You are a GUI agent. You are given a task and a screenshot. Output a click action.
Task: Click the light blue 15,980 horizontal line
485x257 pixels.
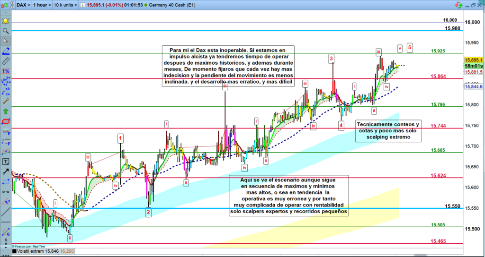tap(237, 30)
